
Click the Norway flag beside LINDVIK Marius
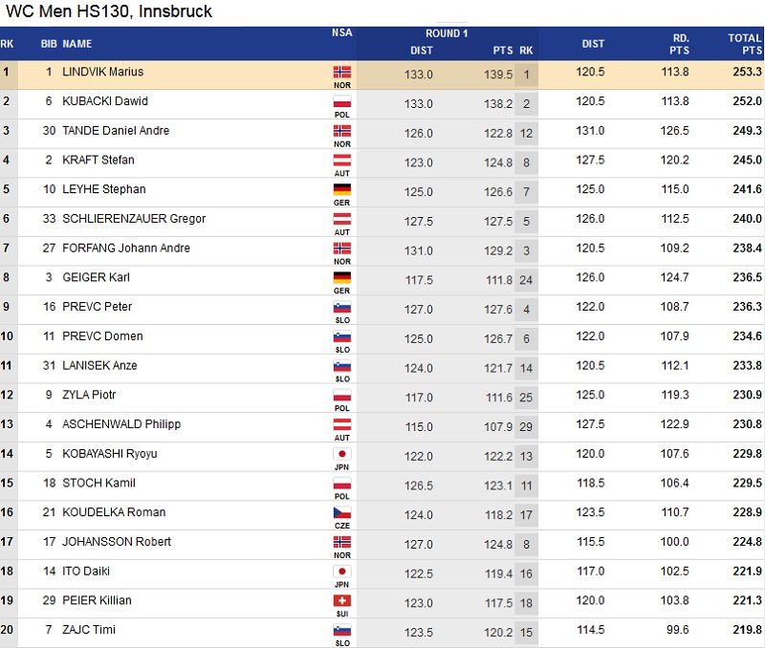[x=341, y=72]
